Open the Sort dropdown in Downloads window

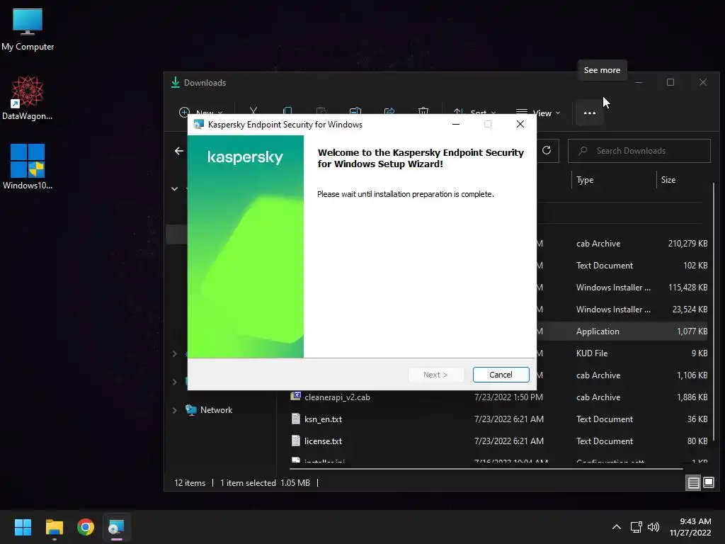coord(474,113)
